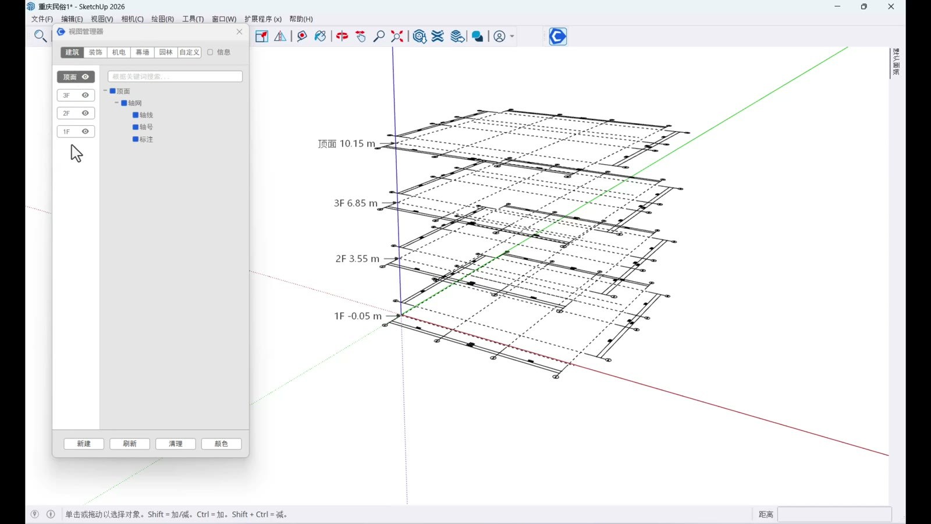Click the red-arrow view export toolbar icon
Screen dimensions: 931x524
(262, 36)
